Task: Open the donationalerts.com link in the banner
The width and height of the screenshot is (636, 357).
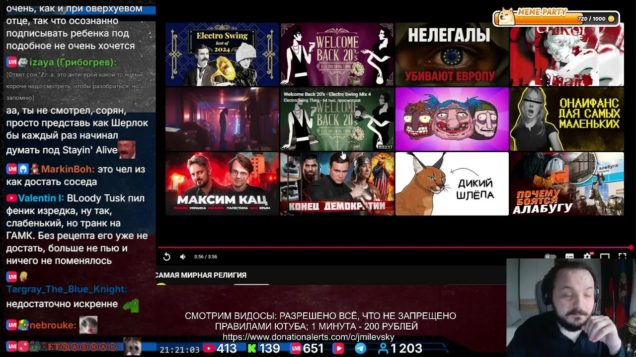Action: [308, 337]
